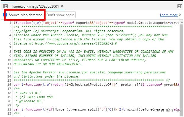Screen dimensions: 184x117
Task: Close the framework.min.js tab
Action: [x=62, y=6]
